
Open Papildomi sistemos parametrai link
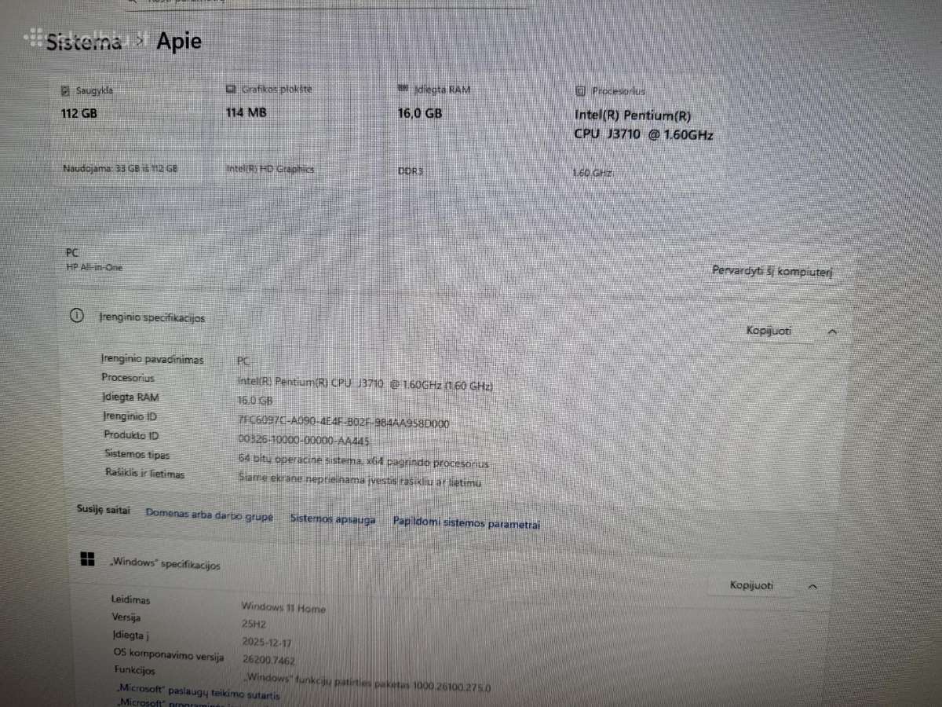pos(466,522)
